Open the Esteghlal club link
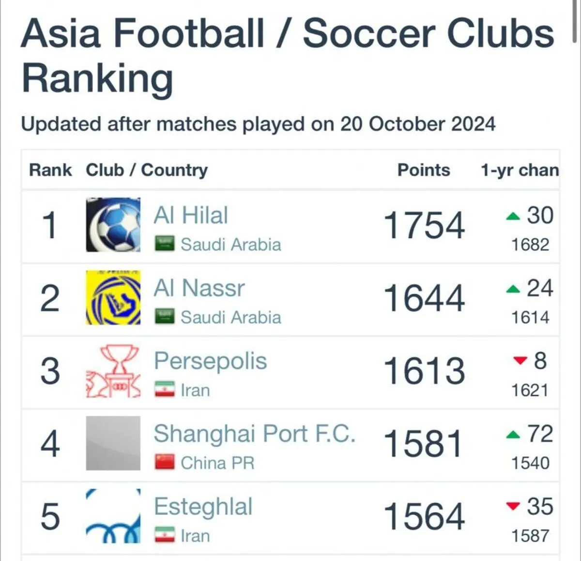This screenshot has width=581, height=561. pos(203,508)
